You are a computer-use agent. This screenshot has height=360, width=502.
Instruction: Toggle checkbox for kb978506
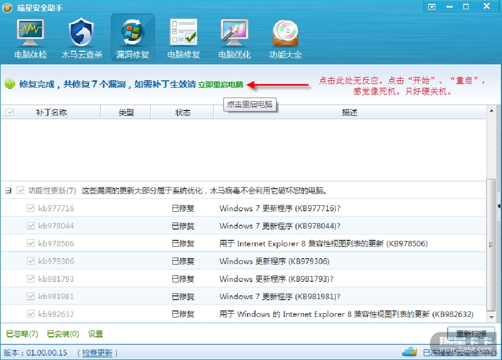[x=31, y=243]
